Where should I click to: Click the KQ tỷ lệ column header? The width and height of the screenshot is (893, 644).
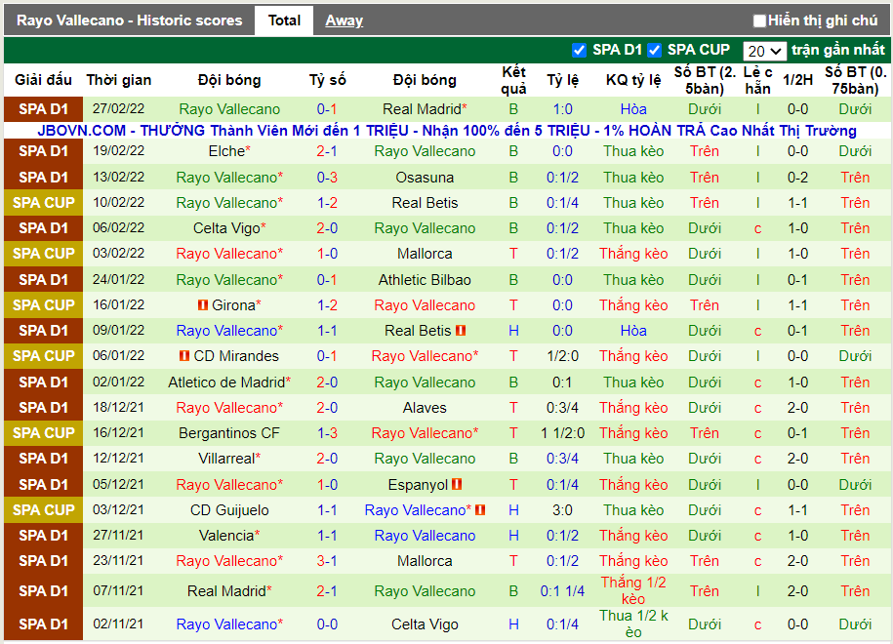coord(633,80)
